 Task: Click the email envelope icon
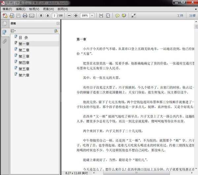point(32,16)
